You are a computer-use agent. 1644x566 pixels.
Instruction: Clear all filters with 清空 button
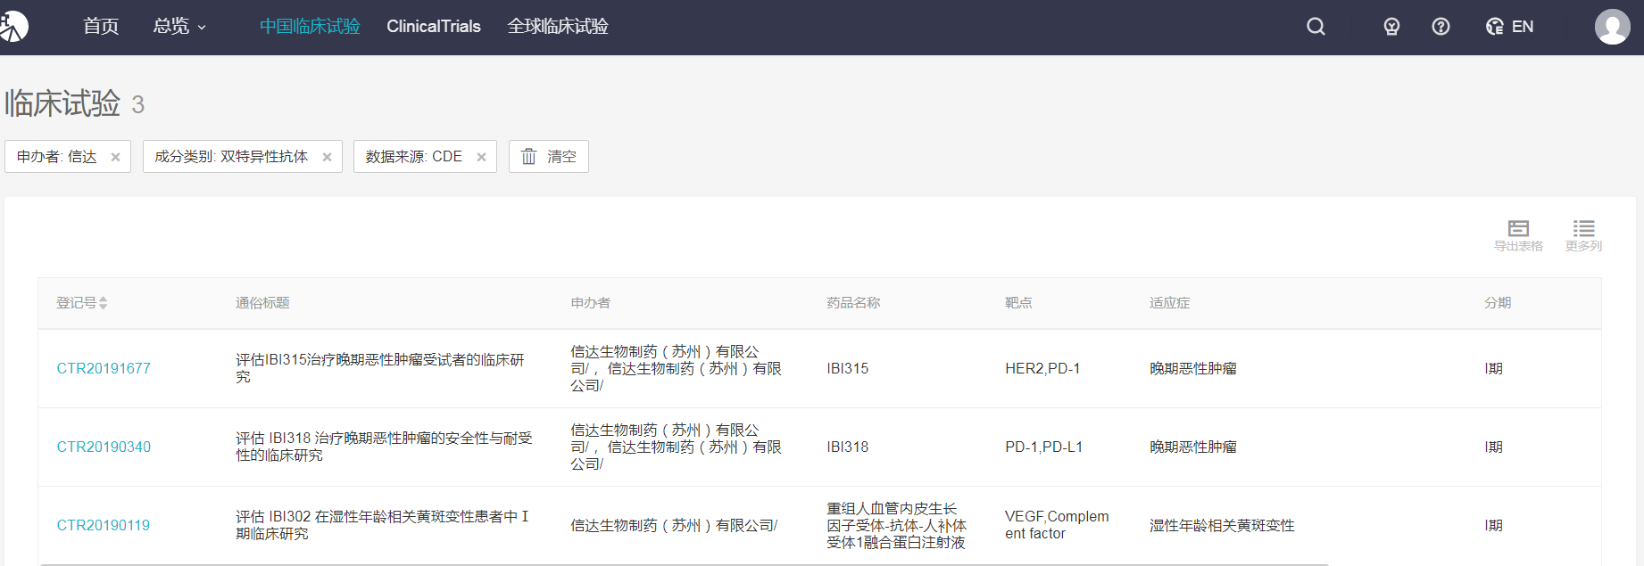[548, 157]
